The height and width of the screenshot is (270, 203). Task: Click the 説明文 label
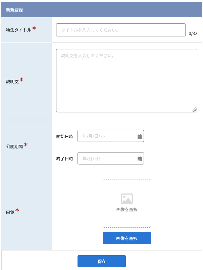12,81
